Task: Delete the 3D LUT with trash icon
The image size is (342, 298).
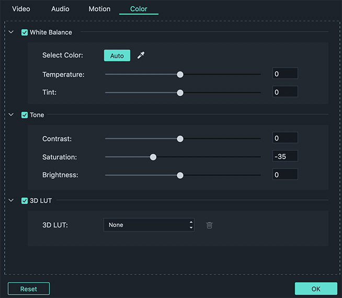Action: coord(209,225)
